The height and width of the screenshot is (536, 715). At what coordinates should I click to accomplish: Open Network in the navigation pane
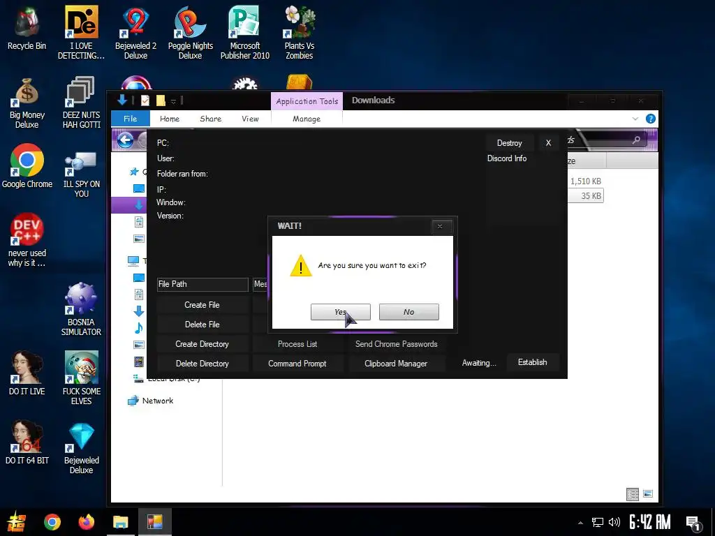[151, 401]
